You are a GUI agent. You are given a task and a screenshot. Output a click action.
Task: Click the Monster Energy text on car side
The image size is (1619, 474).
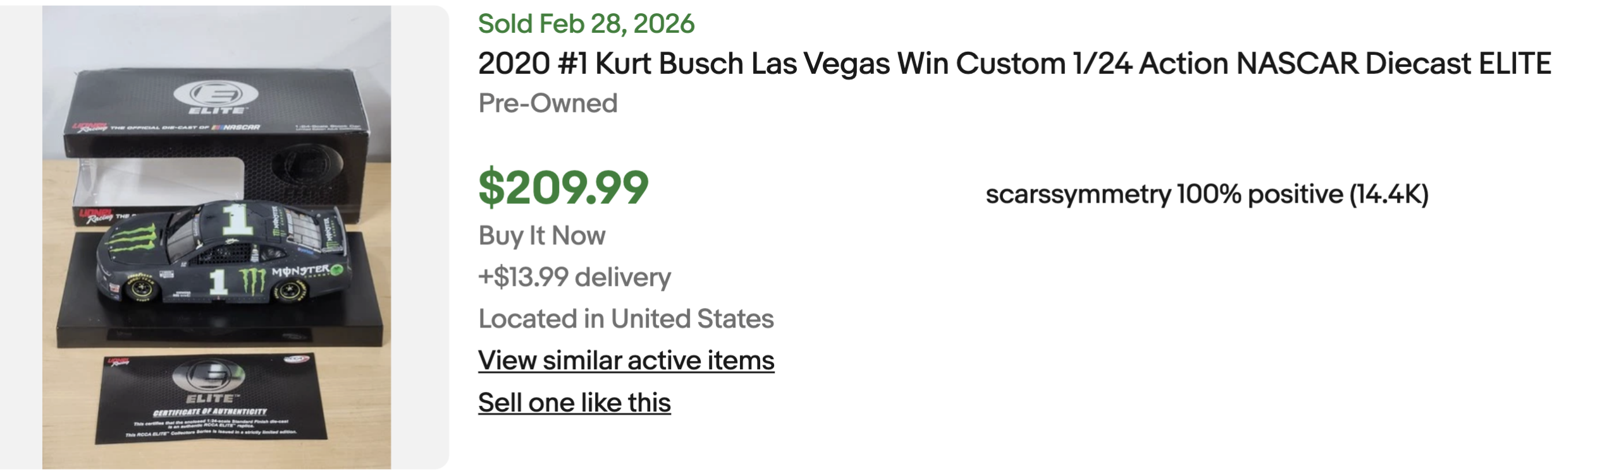tap(302, 271)
